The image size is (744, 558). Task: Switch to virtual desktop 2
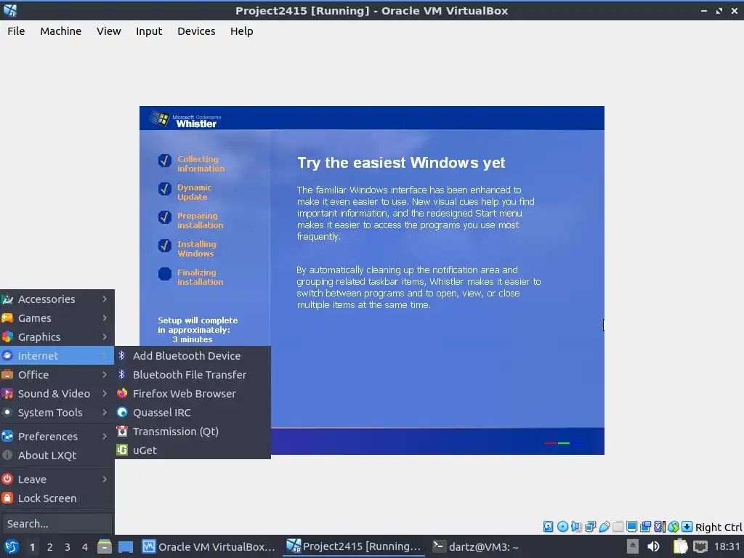pyautogui.click(x=50, y=547)
